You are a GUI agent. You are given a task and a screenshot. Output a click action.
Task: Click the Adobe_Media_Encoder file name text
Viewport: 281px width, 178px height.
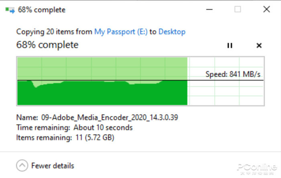[110, 118]
